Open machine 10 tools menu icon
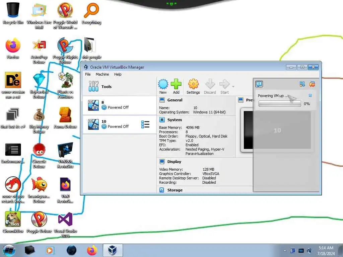Image resolution: width=343 pixels, height=257 pixels. pyautogui.click(x=145, y=124)
